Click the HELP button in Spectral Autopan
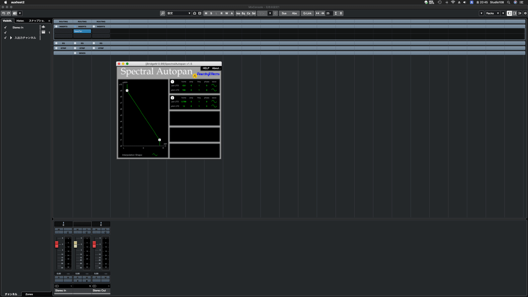The image size is (528, 297). tap(206, 68)
